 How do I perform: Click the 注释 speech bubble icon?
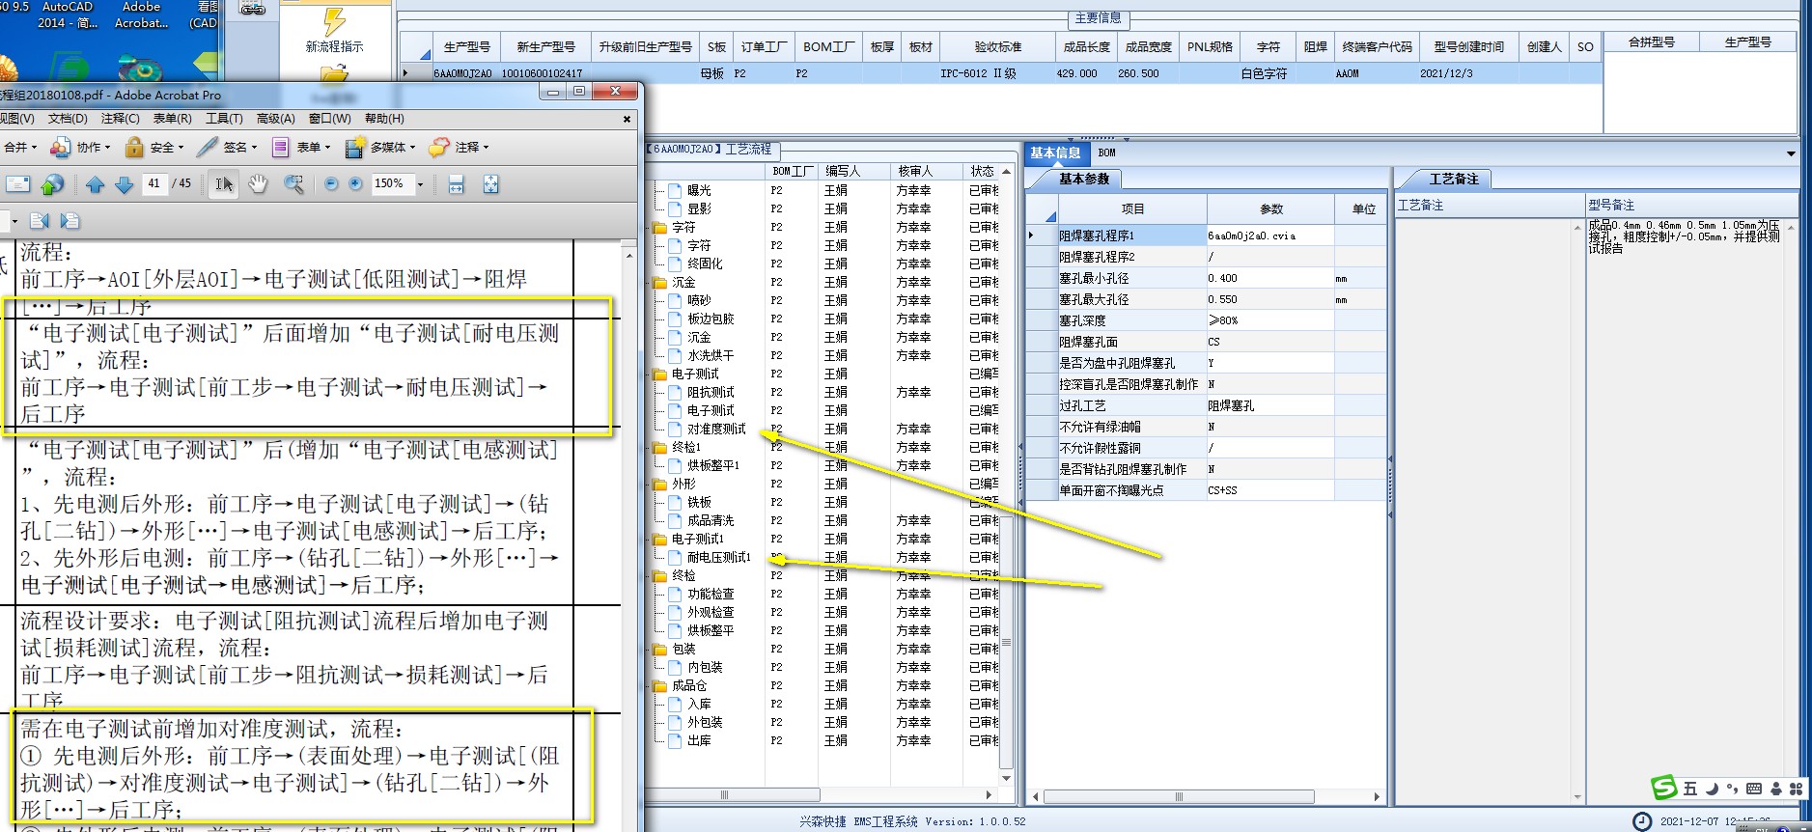point(438,148)
